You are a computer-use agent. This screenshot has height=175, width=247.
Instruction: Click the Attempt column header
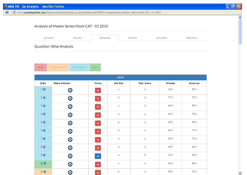[170, 83]
